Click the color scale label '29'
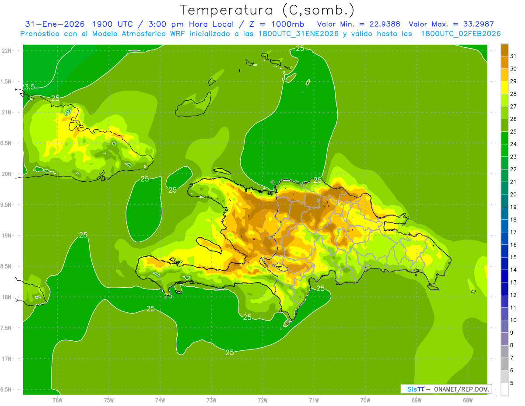Viewport: 525px width, 406px height. coord(514,81)
